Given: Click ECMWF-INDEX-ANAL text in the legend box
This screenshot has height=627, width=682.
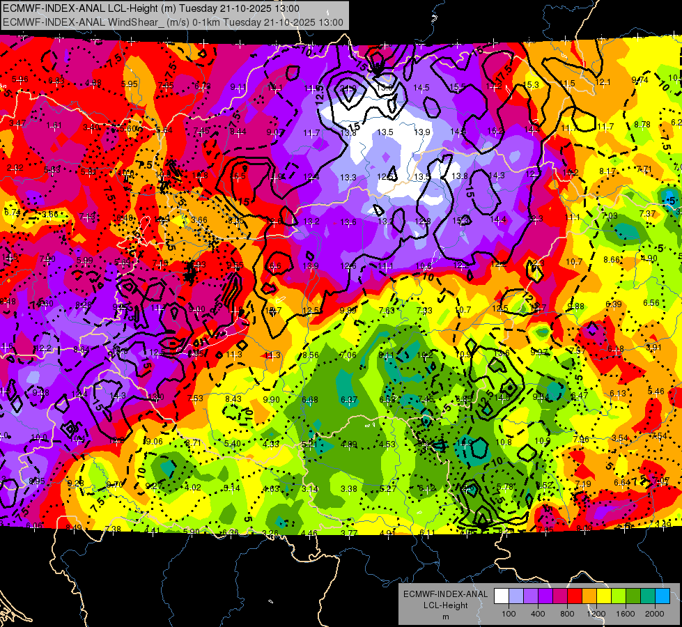Looking at the screenshot, I should click(x=446, y=594).
